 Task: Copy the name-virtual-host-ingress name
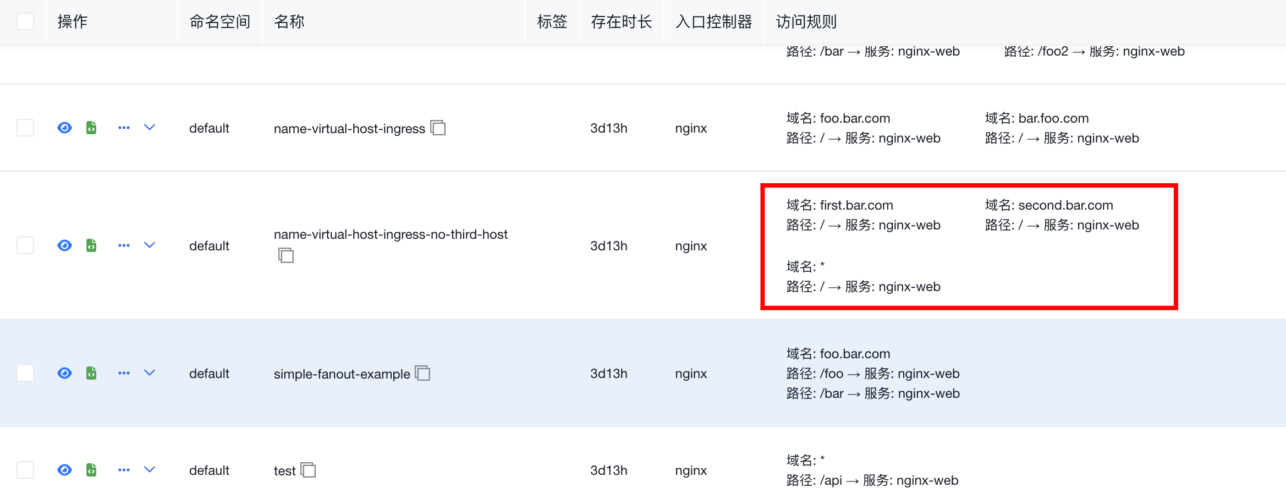[x=438, y=128]
